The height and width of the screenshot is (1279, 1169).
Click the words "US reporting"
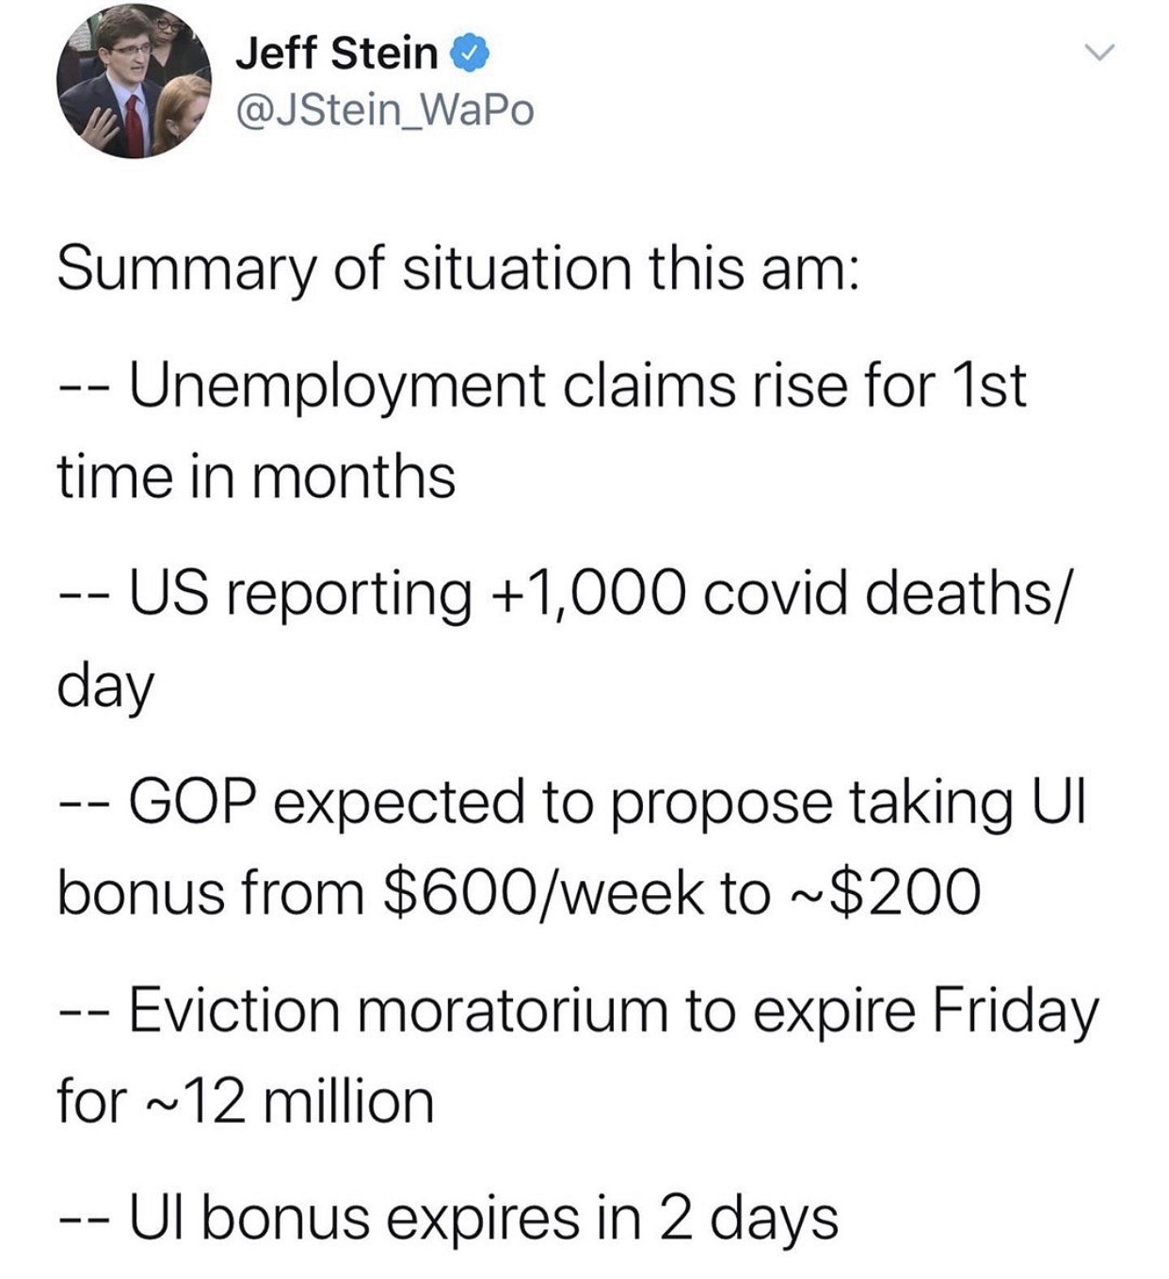tap(300, 595)
